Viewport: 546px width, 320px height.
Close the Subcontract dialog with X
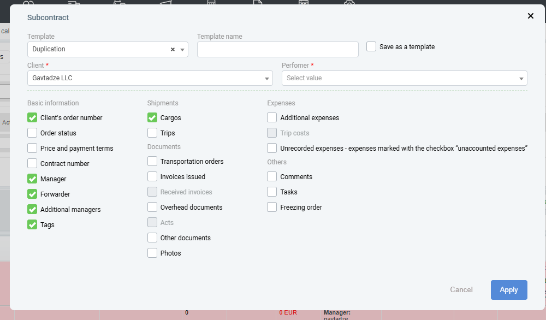pos(530,16)
